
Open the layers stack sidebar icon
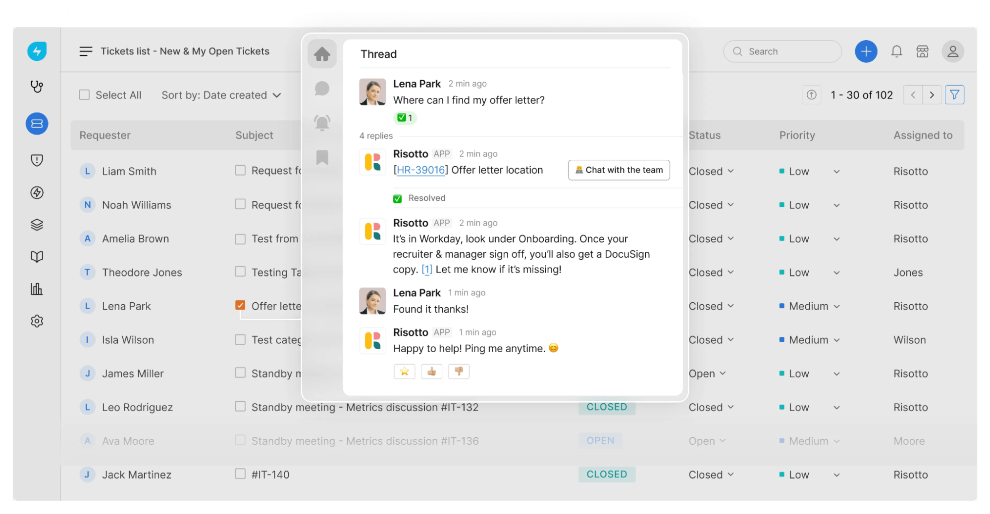tap(37, 225)
